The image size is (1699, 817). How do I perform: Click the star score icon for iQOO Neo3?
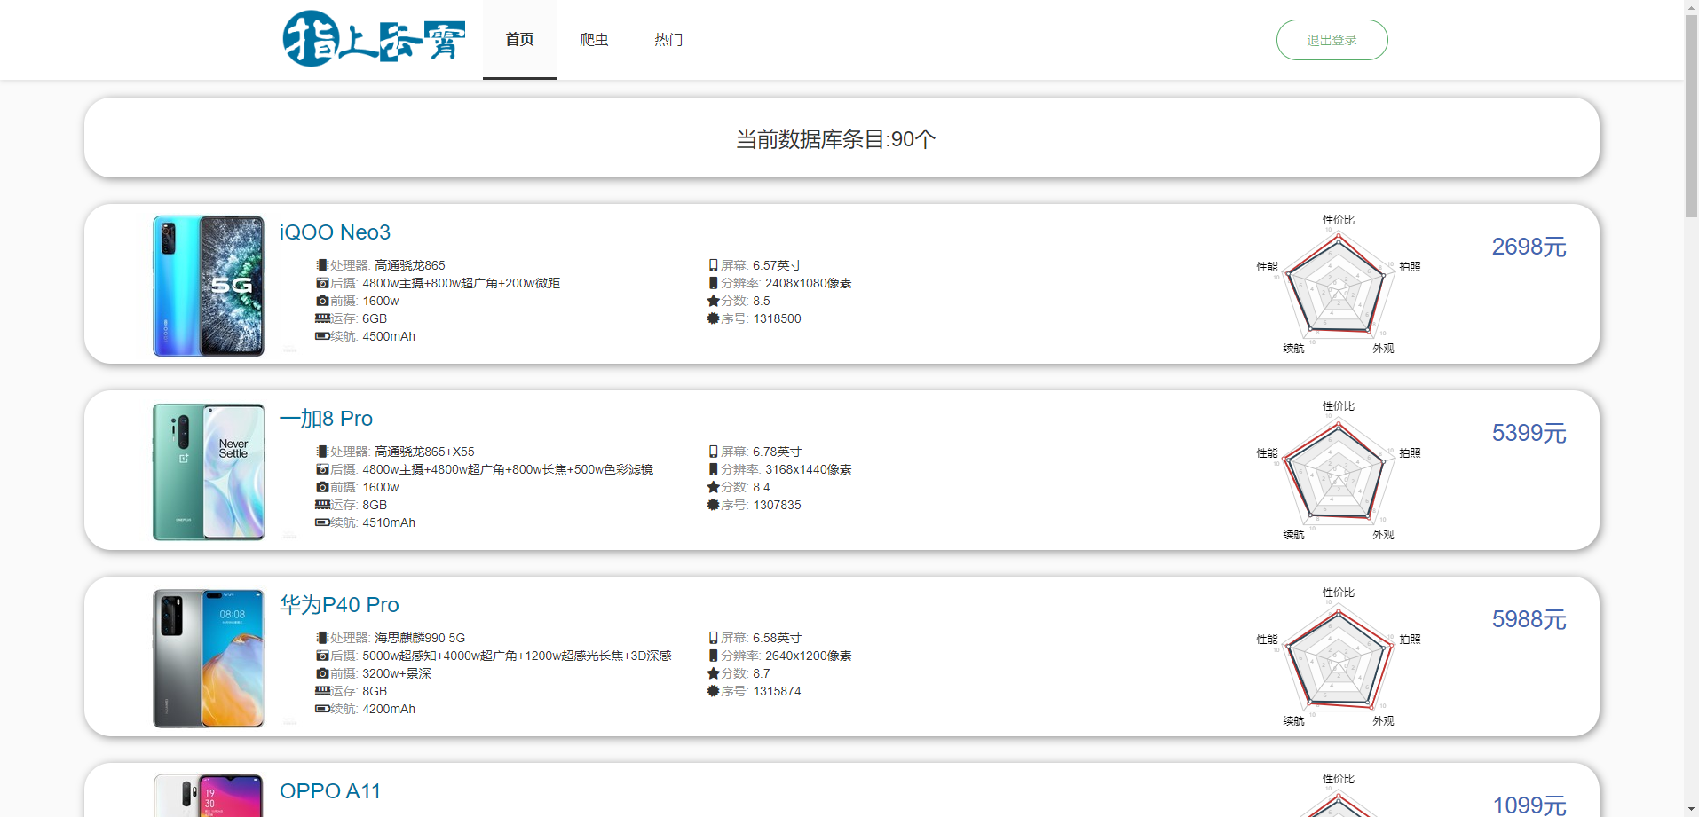[713, 301]
